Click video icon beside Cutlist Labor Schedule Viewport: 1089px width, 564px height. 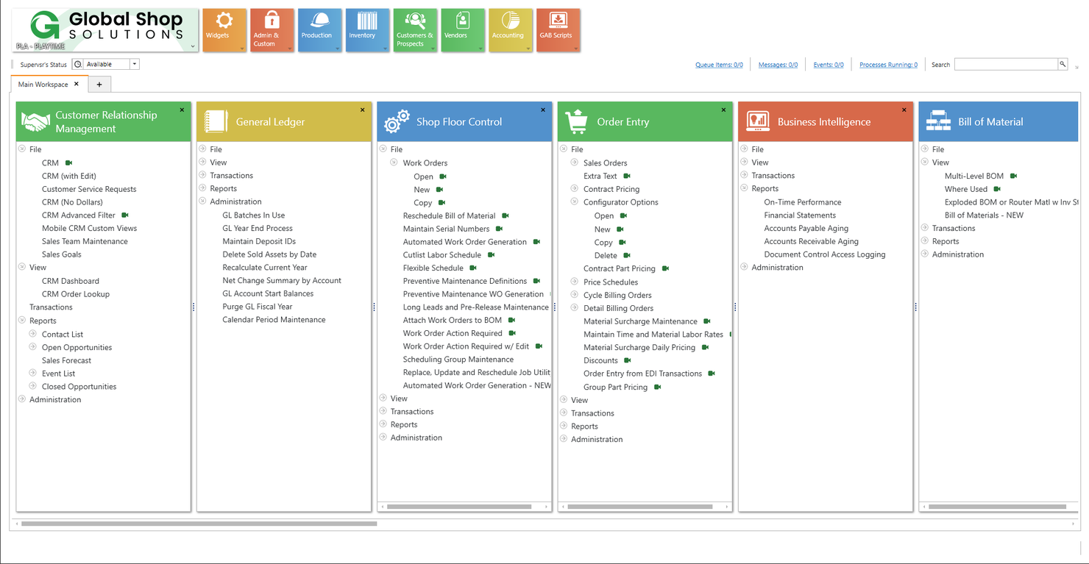[x=491, y=255]
